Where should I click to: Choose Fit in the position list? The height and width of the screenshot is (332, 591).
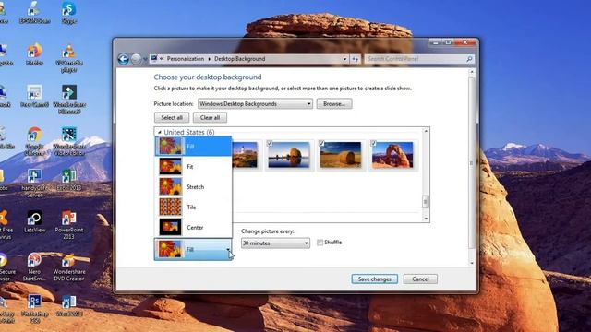tap(193, 166)
